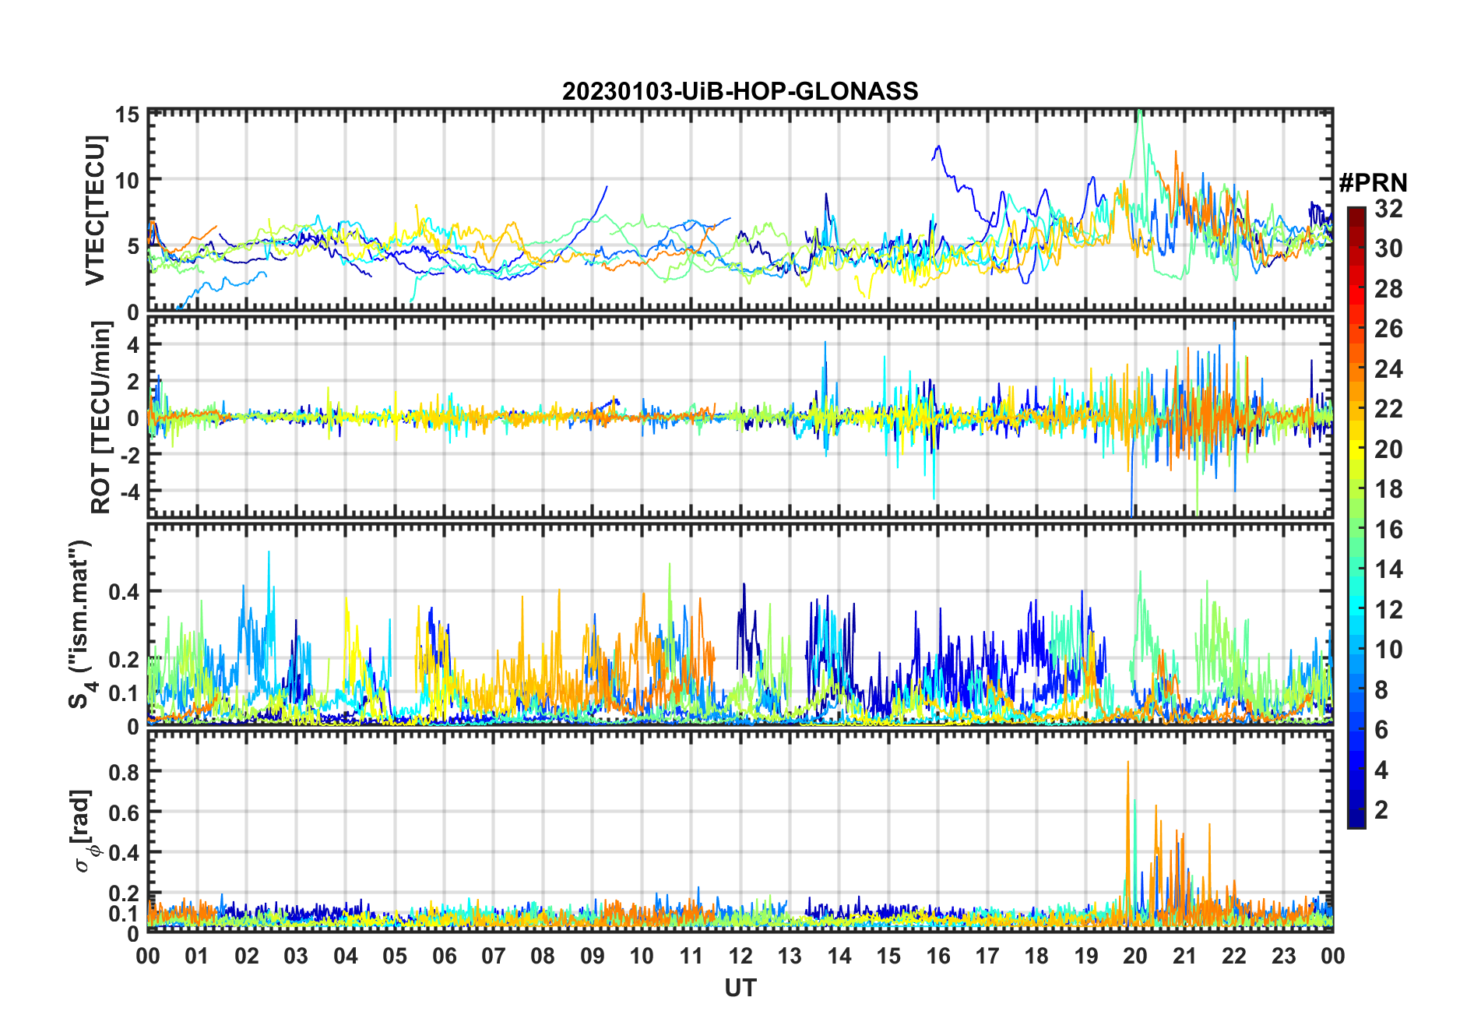Click the PRN colorbar strip
This screenshot has height=1036, width=1481.
click(x=1356, y=517)
